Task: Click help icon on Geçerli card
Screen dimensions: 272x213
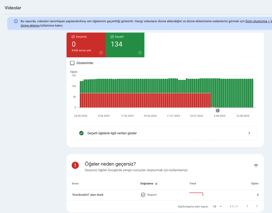Action: (140, 53)
